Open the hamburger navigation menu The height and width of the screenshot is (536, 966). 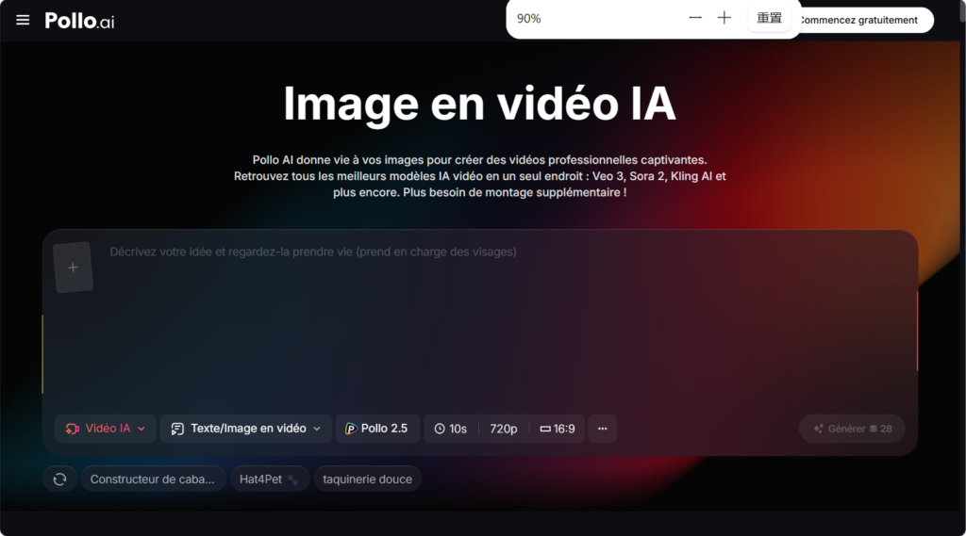pos(23,21)
